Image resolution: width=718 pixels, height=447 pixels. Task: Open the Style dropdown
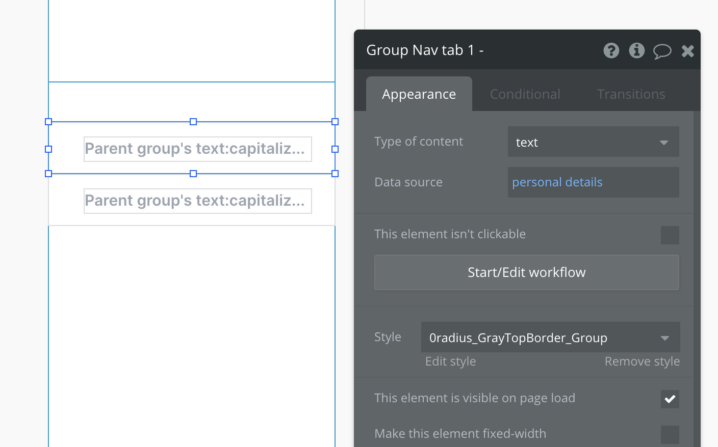(x=550, y=337)
